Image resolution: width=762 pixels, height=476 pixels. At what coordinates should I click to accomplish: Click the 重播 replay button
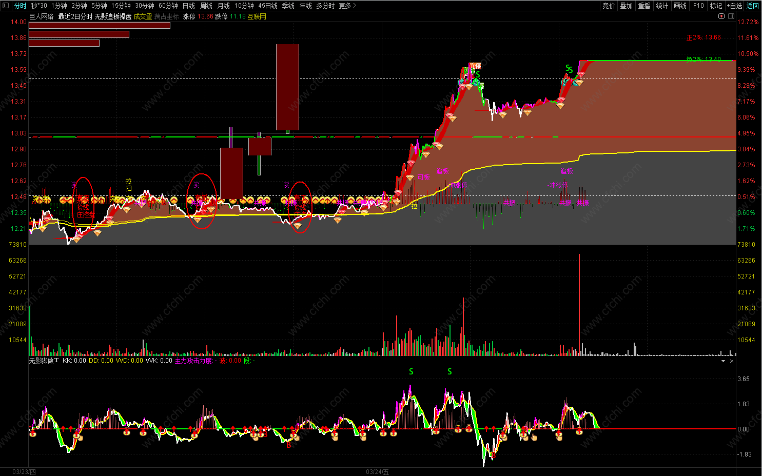coord(644,6)
